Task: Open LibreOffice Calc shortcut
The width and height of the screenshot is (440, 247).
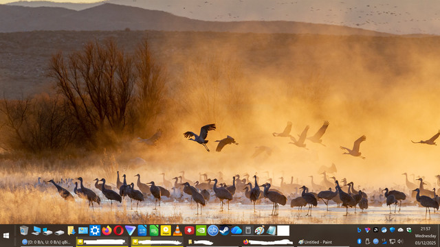Action: pyautogui.click(x=154, y=231)
